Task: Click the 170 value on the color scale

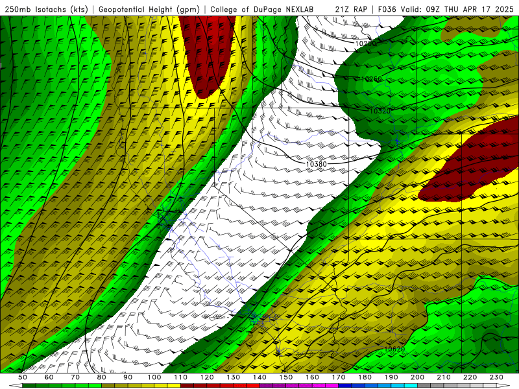Action: click(339, 377)
